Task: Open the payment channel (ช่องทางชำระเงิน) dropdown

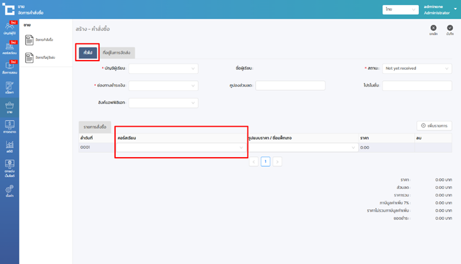Action: [163, 85]
